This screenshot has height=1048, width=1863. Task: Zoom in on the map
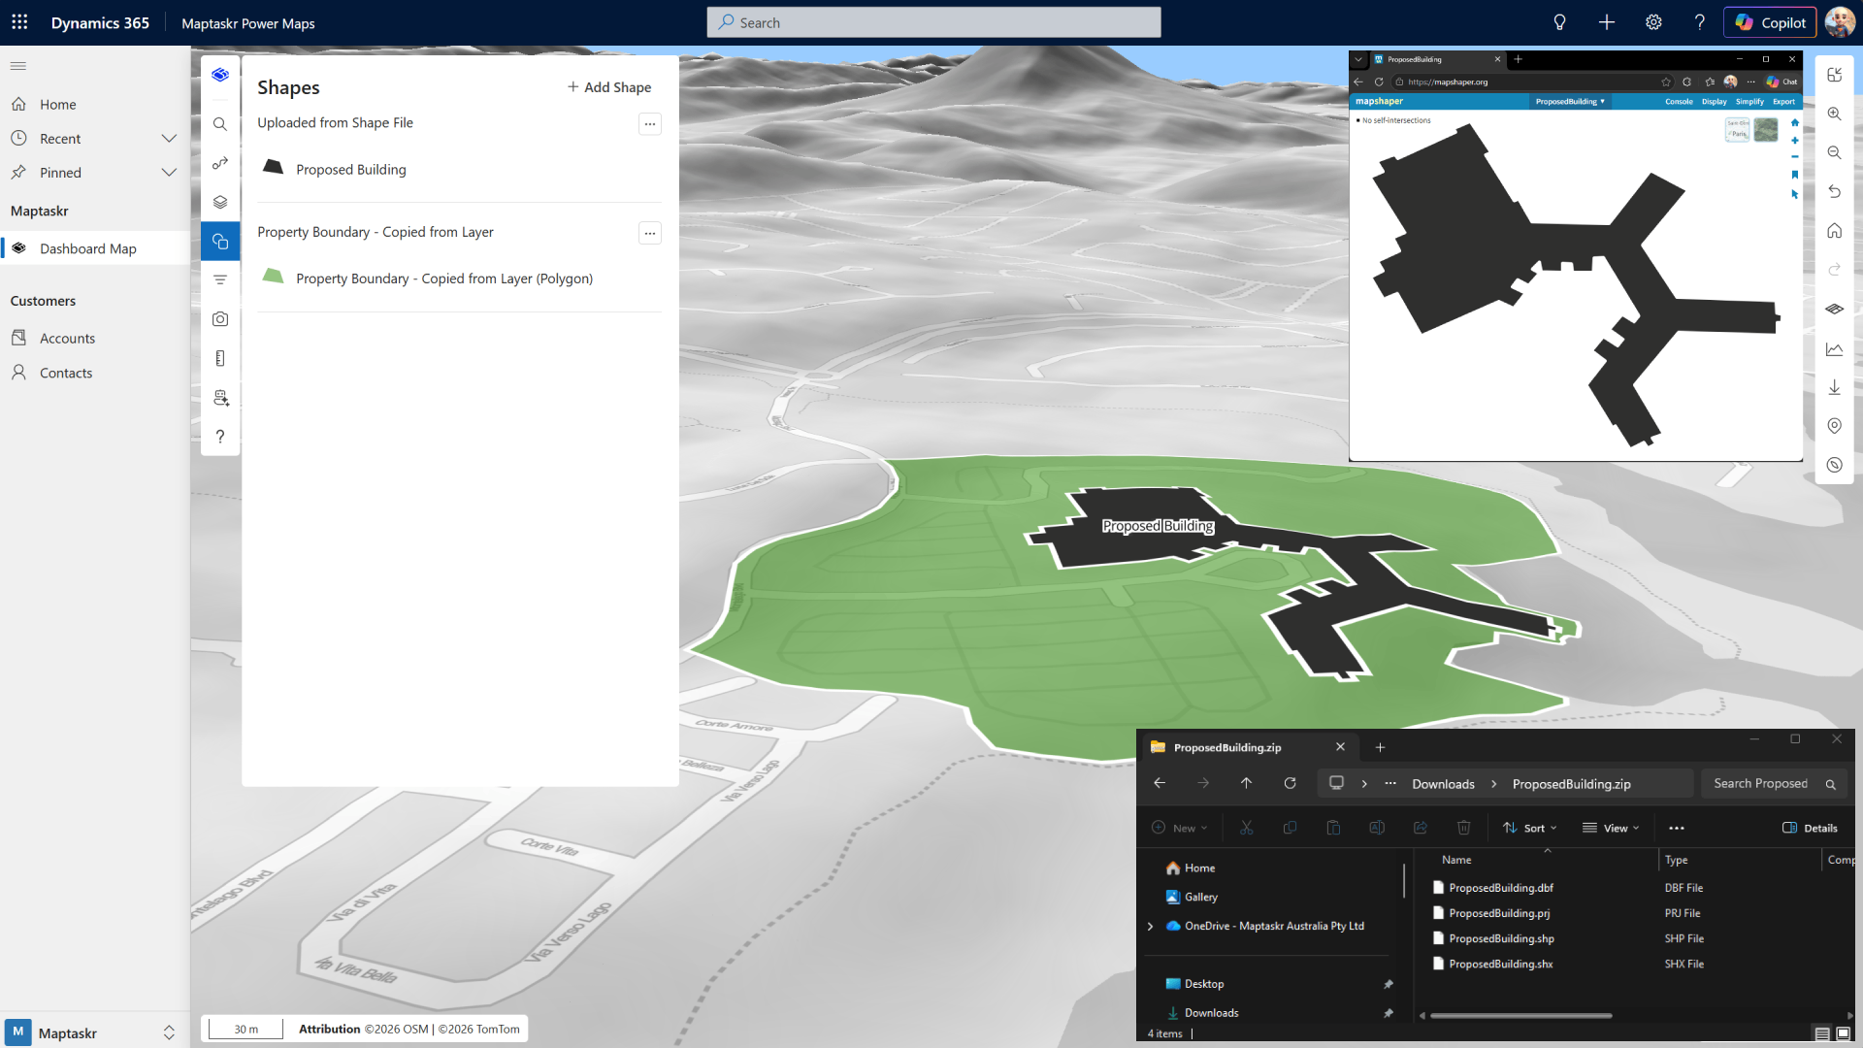tap(1834, 114)
